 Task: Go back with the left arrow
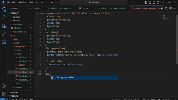point(52,2)
